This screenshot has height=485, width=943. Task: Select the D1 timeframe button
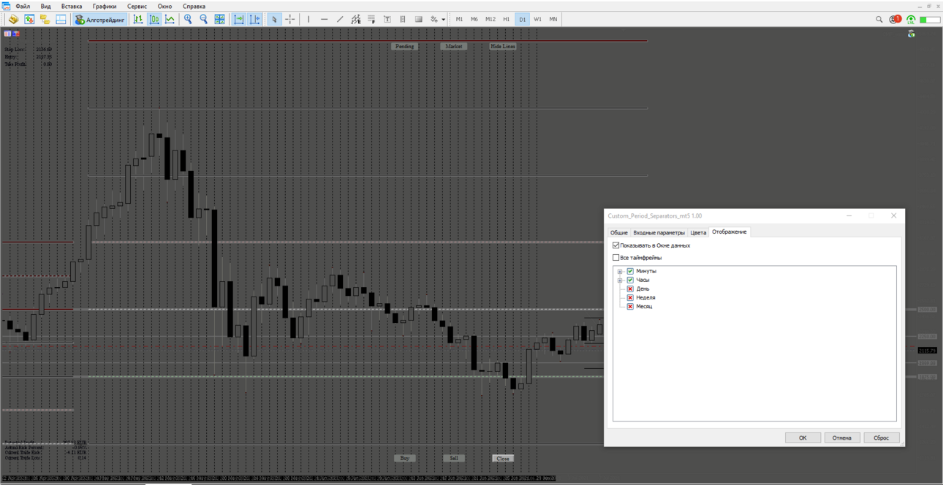pos(522,20)
